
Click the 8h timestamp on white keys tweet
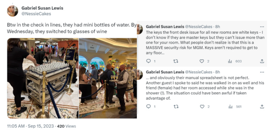point(217,26)
